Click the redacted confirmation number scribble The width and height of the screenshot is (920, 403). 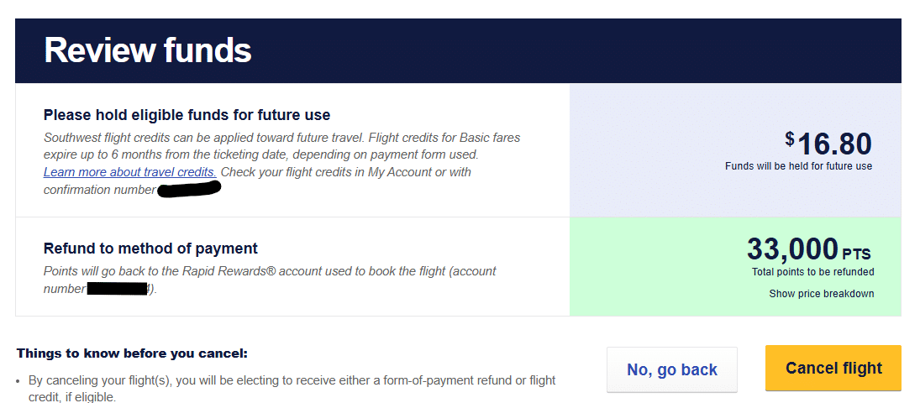[x=189, y=188]
